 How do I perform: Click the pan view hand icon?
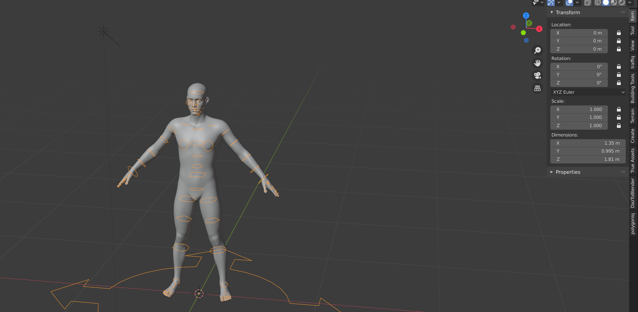point(537,63)
